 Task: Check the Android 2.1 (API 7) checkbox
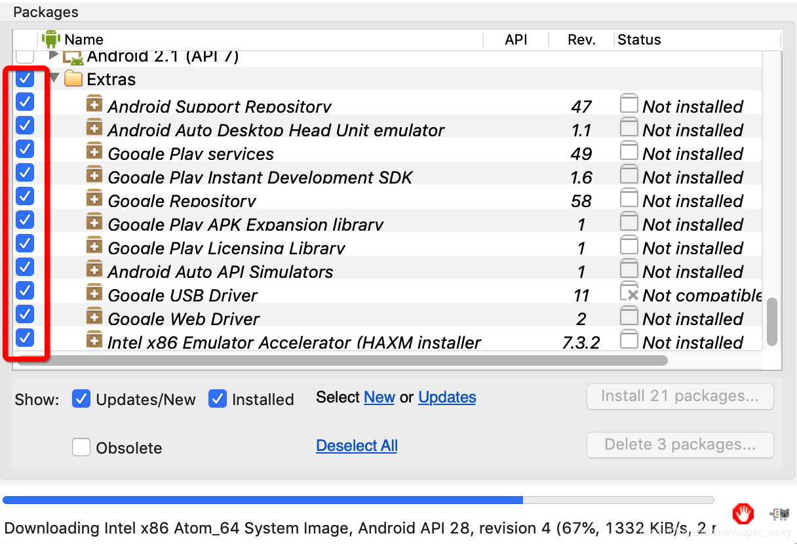click(x=25, y=57)
